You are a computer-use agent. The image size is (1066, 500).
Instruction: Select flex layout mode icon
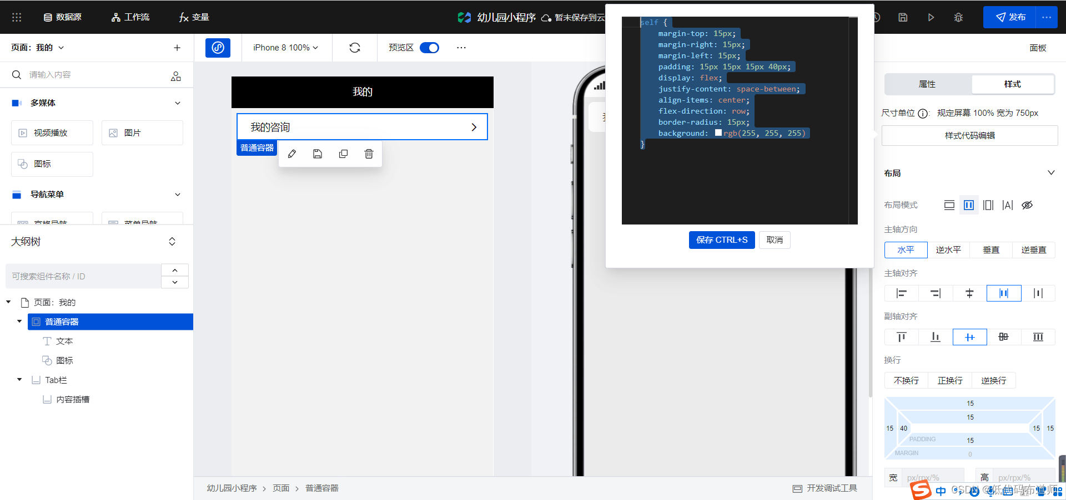coord(969,205)
